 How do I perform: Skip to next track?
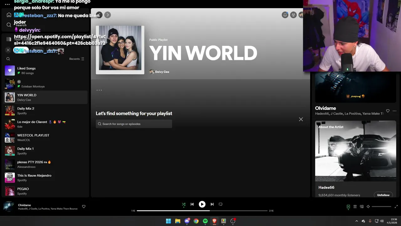tap(212, 204)
